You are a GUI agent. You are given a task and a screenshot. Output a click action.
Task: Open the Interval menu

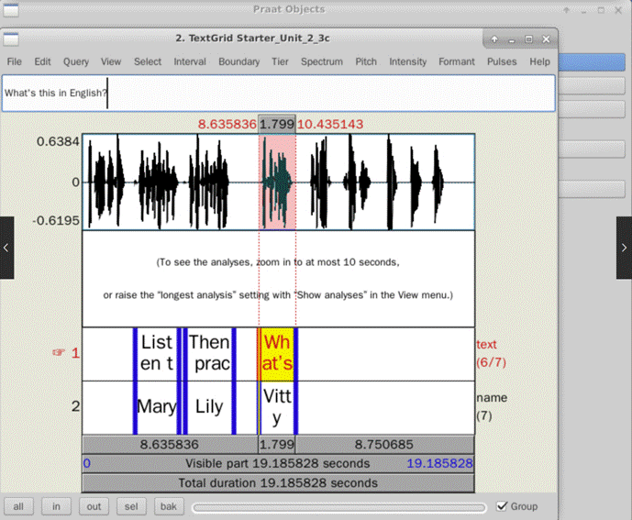tap(190, 61)
